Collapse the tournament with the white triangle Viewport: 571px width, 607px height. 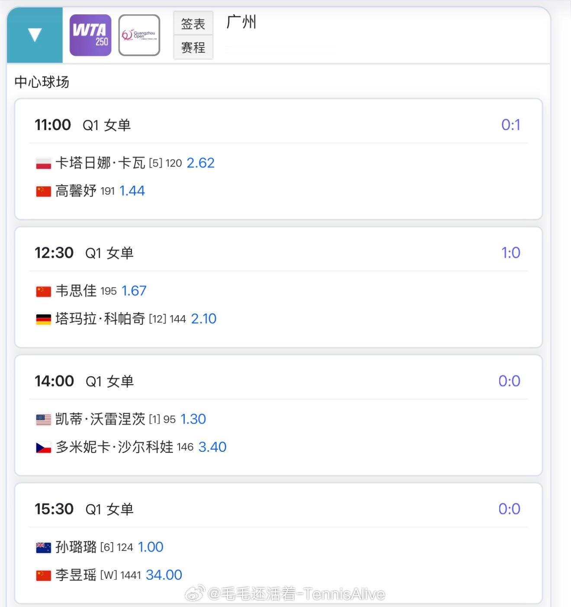point(35,35)
